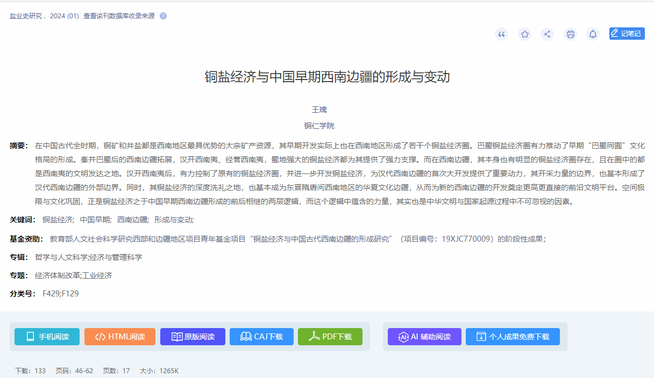Download the CAJ file
The image size is (654, 378).
coord(261,337)
